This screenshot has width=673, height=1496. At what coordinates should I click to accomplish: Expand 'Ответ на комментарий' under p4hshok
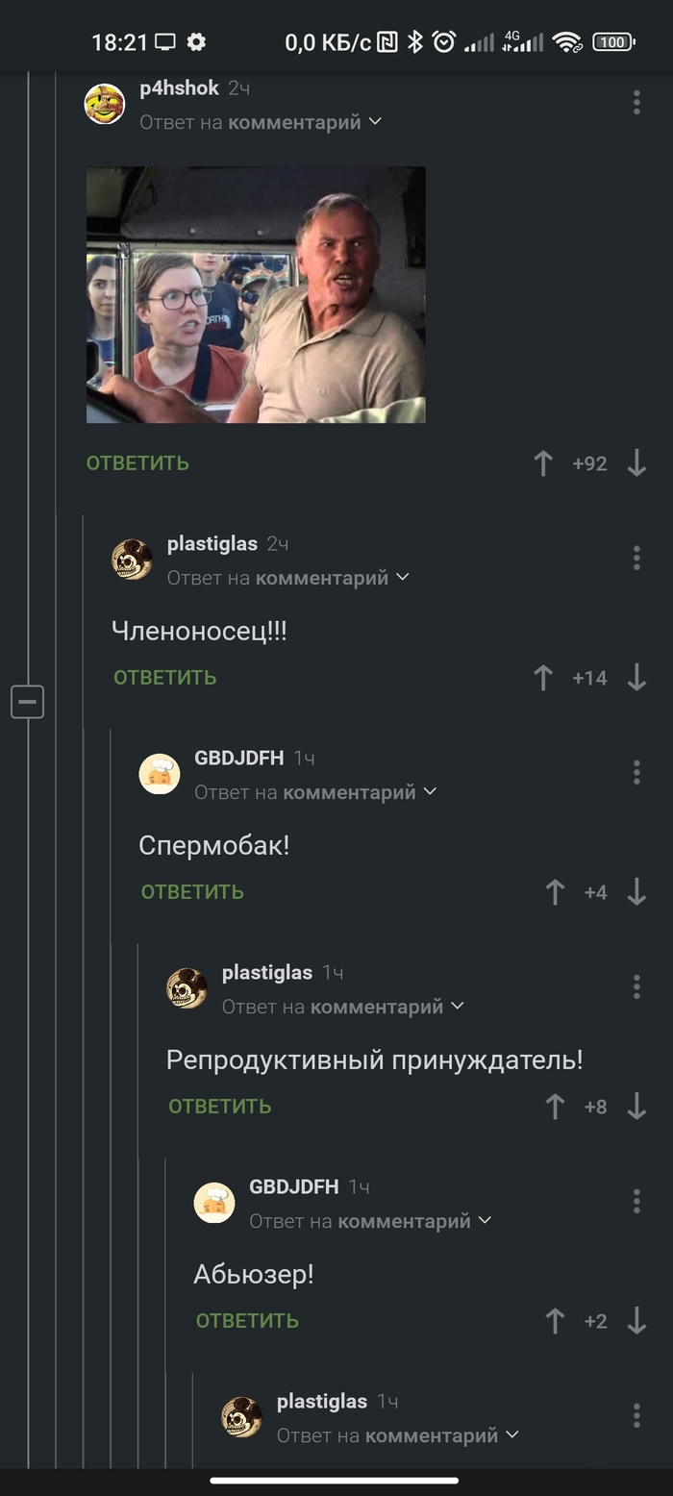[261, 122]
